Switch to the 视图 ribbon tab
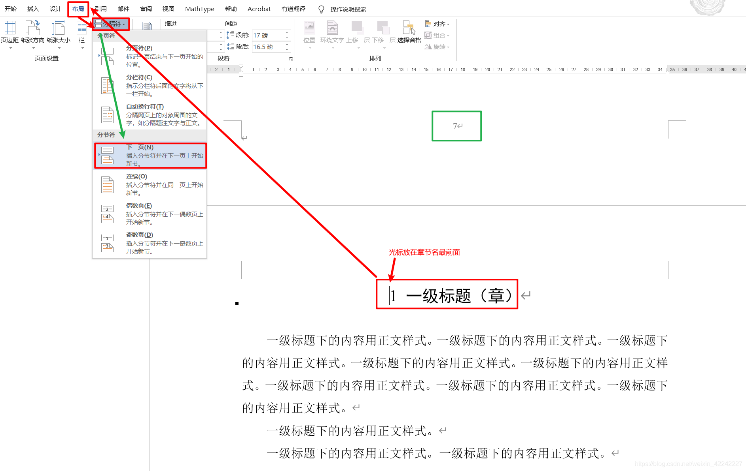This screenshot has width=746, height=471. click(169, 9)
